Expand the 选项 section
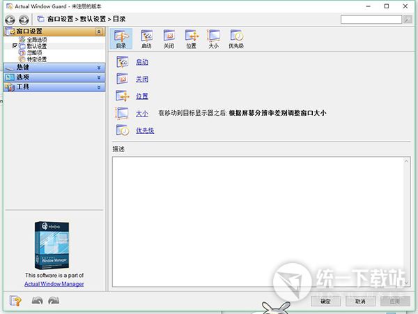Viewport: 418px width, 314px height. click(99, 77)
